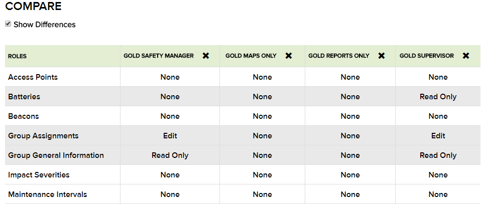The height and width of the screenshot is (204, 484).
Task: Remove the Gold Safety Manager column
Action: [206, 56]
